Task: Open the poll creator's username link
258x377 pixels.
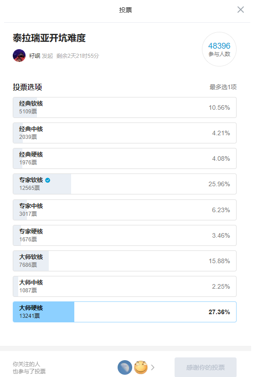Action: pos(35,56)
